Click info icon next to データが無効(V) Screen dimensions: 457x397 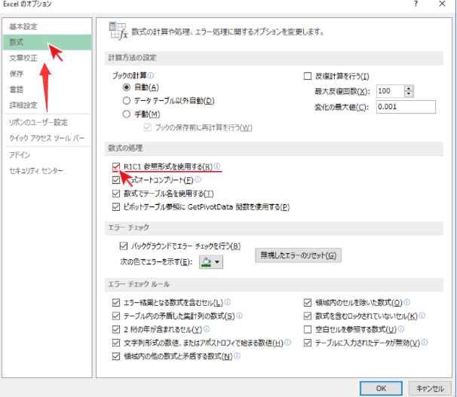pyautogui.click(x=425, y=342)
